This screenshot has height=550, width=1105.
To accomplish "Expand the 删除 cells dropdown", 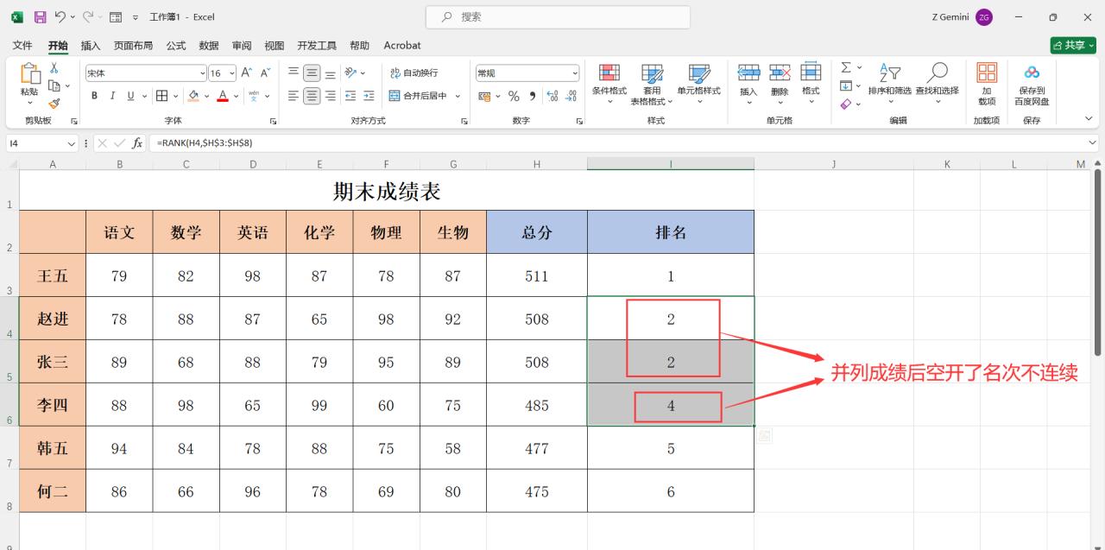I will (x=780, y=102).
